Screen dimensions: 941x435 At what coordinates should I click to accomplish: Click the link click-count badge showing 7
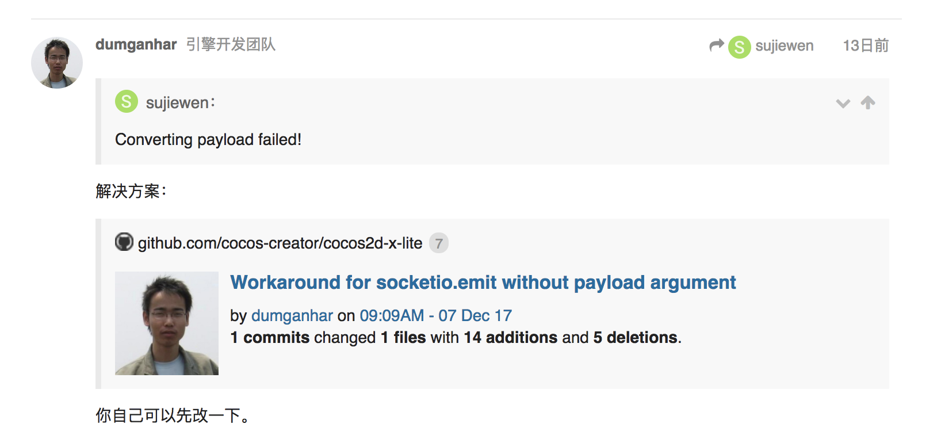click(438, 243)
